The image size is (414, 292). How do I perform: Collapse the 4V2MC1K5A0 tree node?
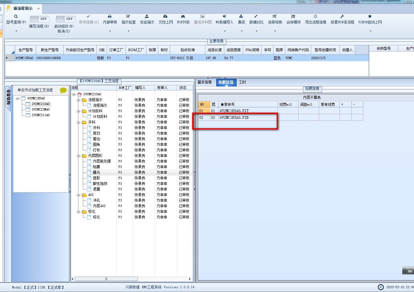click(x=18, y=99)
